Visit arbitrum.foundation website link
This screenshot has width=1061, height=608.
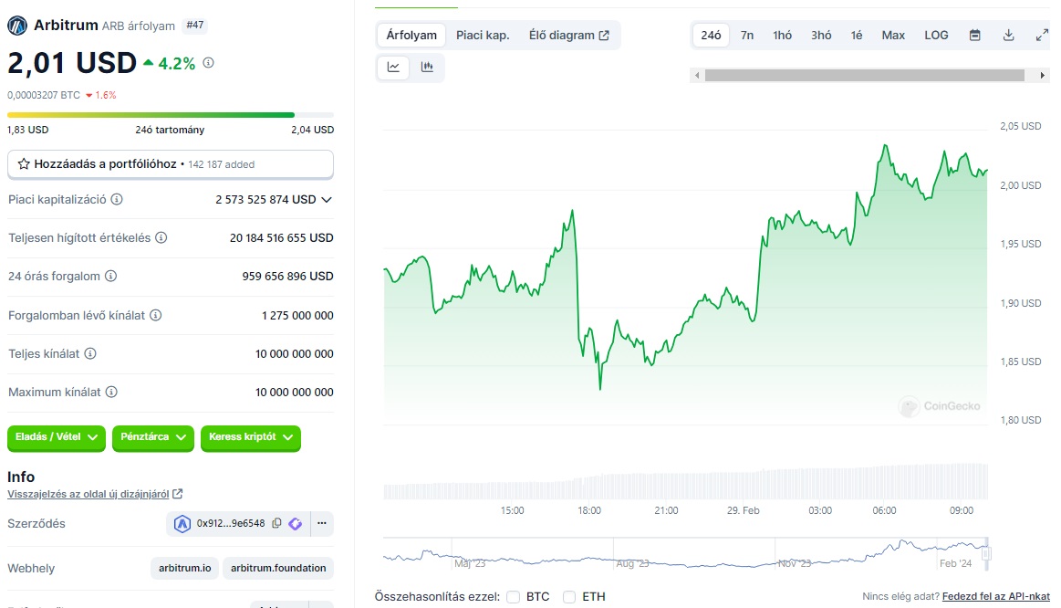tap(278, 568)
